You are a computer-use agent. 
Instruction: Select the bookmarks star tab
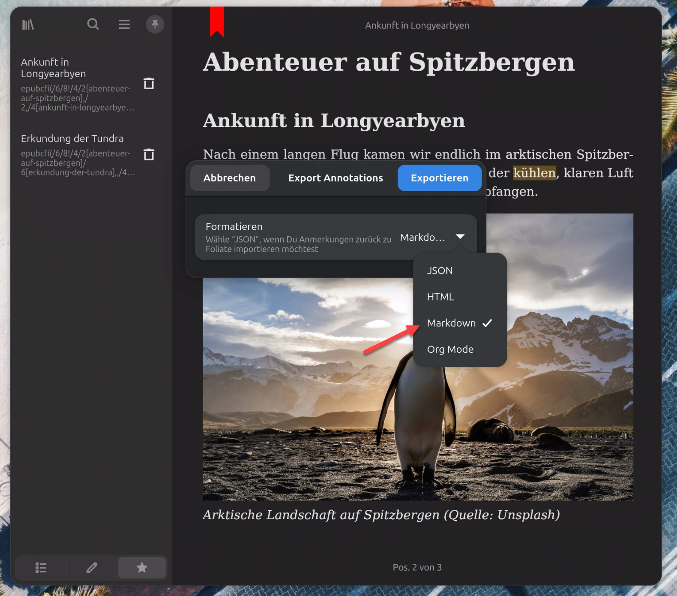pyautogui.click(x=142, y=568)
